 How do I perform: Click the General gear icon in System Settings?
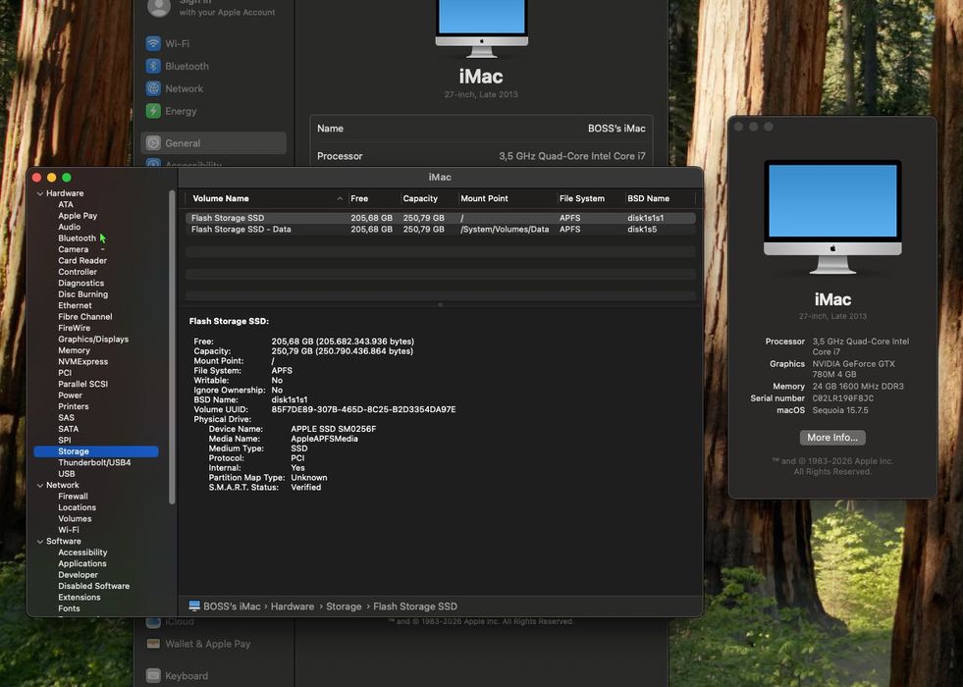click(x=153, y=143)
